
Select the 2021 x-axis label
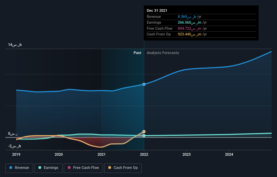[102, 154]
